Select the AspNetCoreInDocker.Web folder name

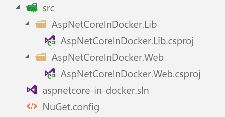pos(107,57)
